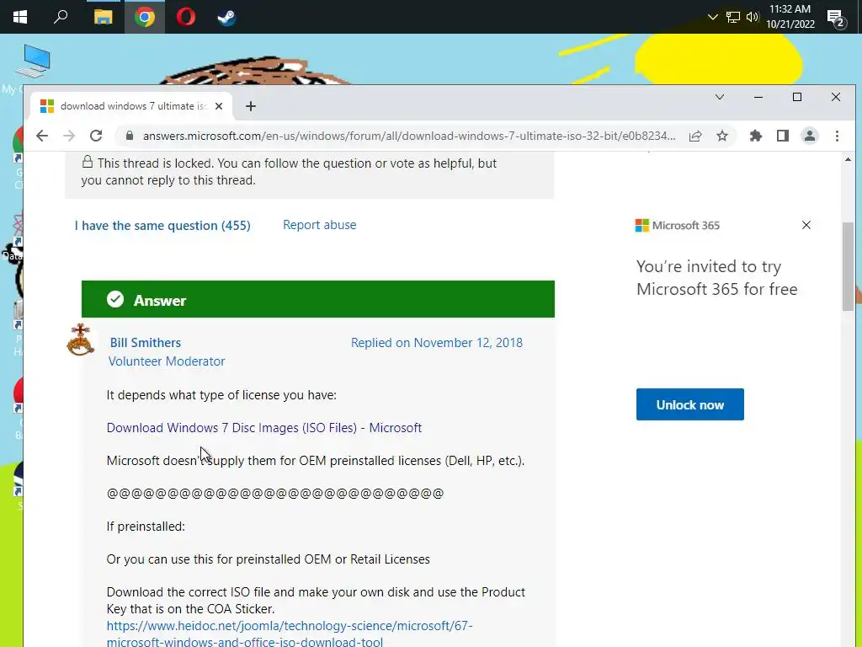
Task: Click Replied on November 12, 2018 link
Action: [x=437, y=343]
